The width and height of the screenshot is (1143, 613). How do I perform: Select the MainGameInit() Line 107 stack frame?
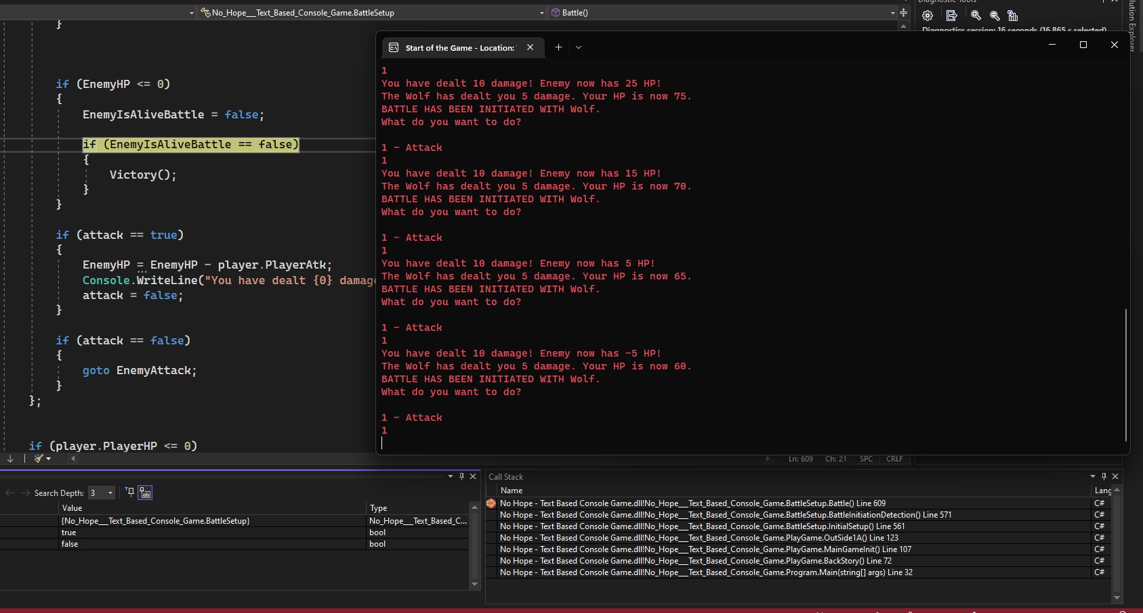click(x=794, y=549)
